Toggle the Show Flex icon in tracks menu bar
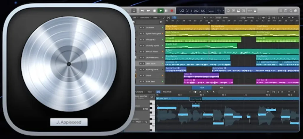 coord(168,17)
